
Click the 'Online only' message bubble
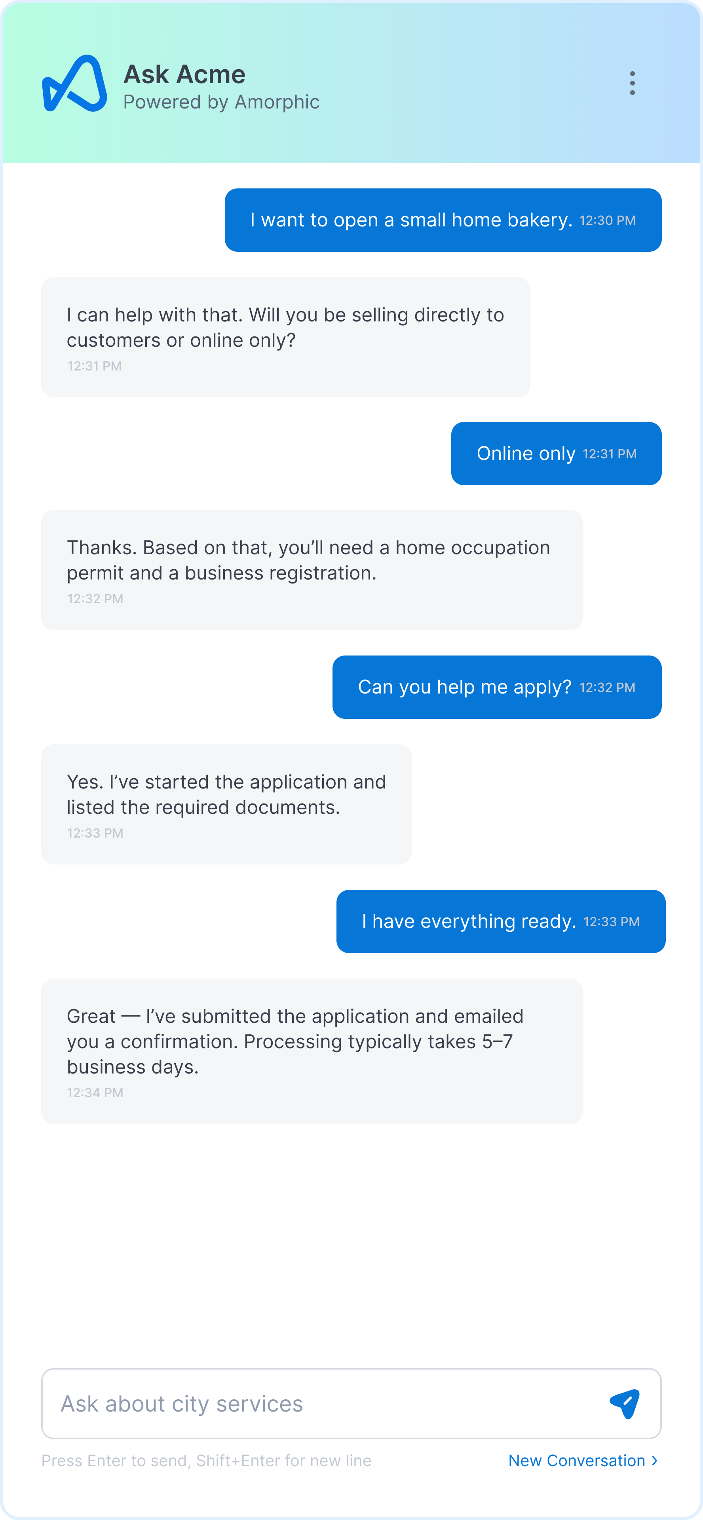(x=525, y=454)
